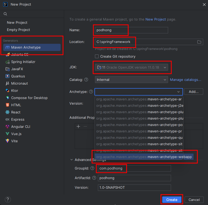This screenshot has width=208, height=205.
Task: Open the dialog help question mark button
Action: [8, 199]
